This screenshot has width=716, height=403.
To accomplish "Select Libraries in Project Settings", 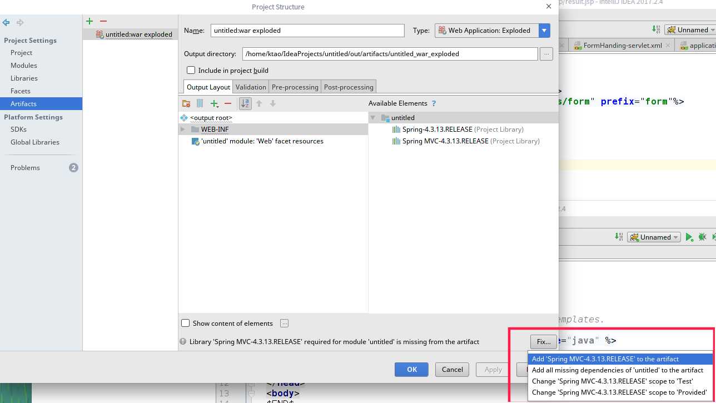I will 24,78.
